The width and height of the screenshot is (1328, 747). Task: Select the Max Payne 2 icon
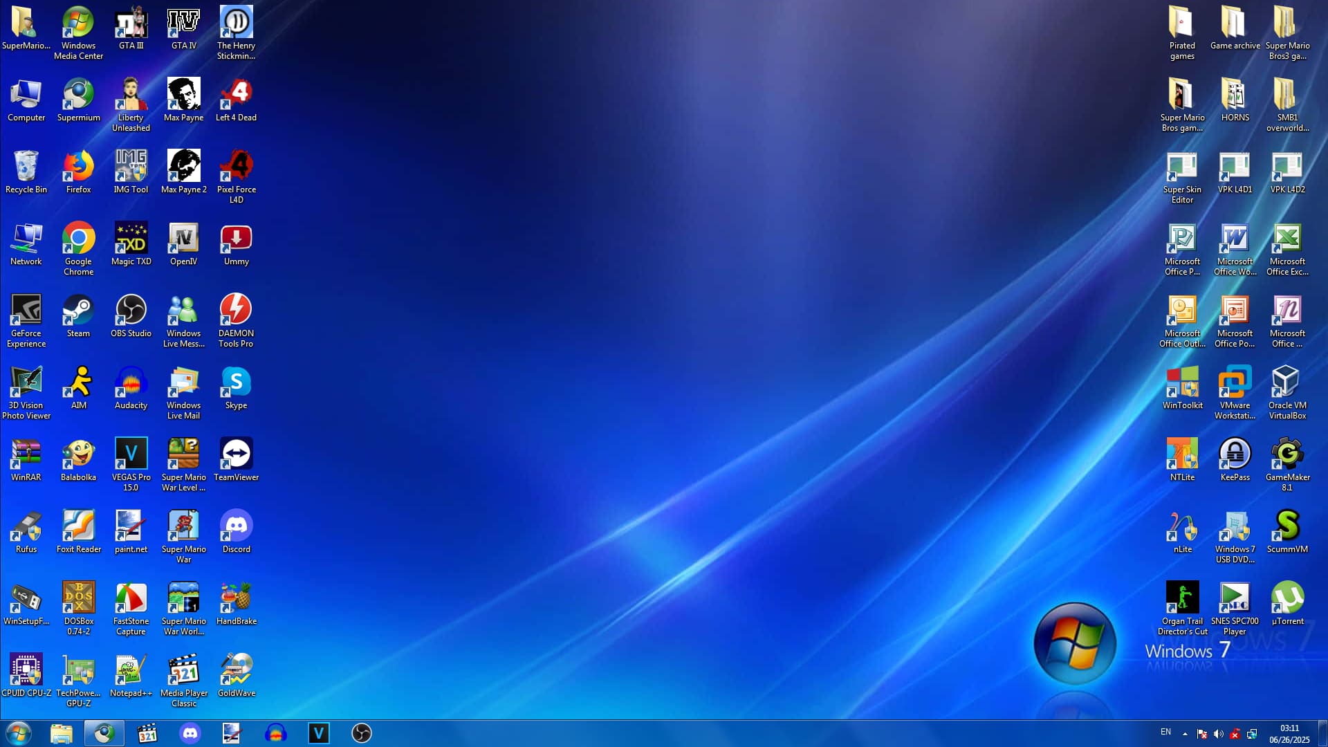tap(183, 172)
